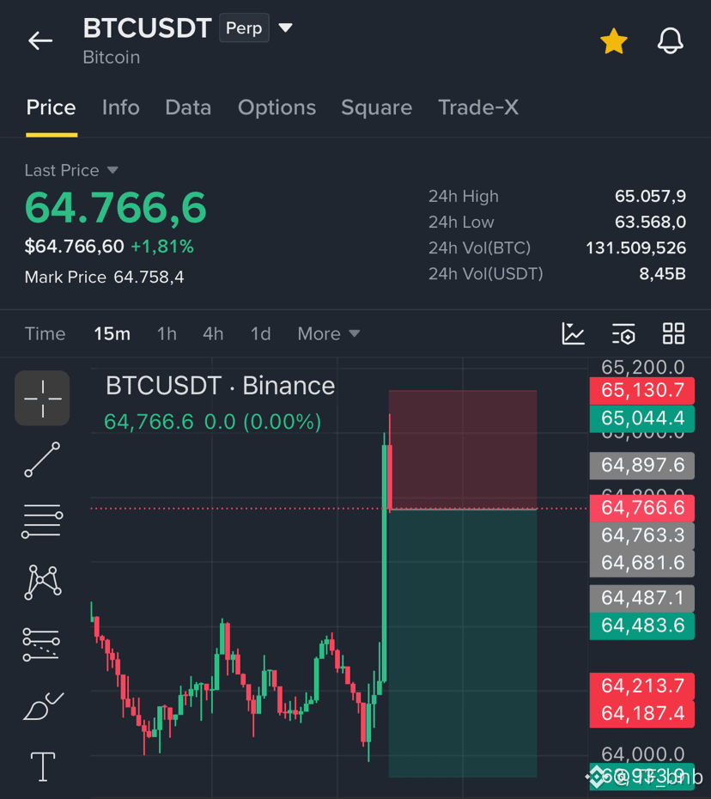Select the 1h interval
711x799 pixels.
[x=167, y=333]
